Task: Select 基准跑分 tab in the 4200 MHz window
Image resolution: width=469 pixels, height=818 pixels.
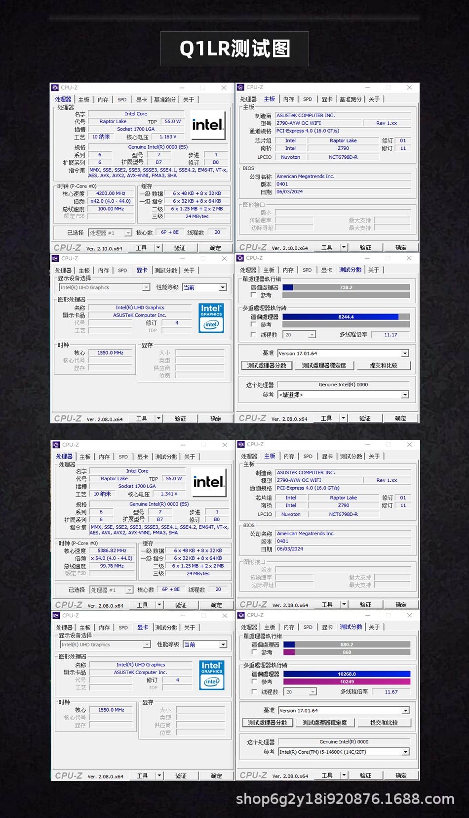Action: (x=164, y=99)
